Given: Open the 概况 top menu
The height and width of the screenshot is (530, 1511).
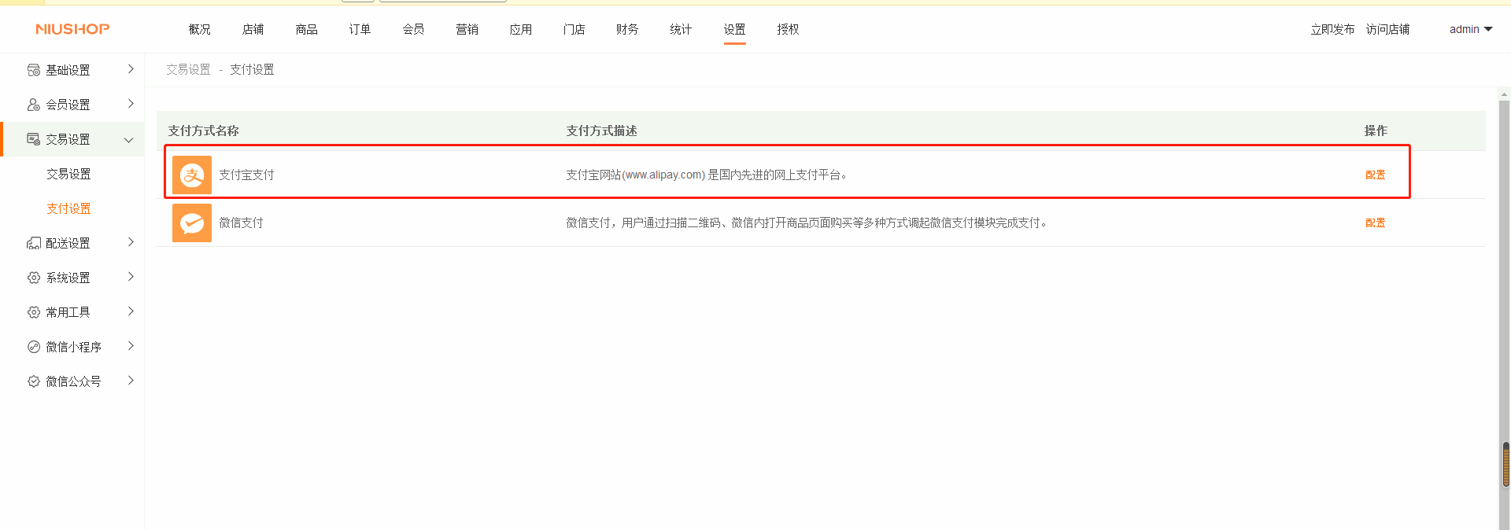Looking at the screenshot, I should 200,29.
